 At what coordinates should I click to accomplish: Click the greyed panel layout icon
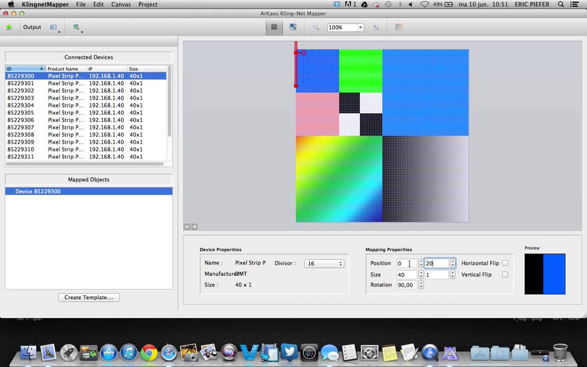398,27
